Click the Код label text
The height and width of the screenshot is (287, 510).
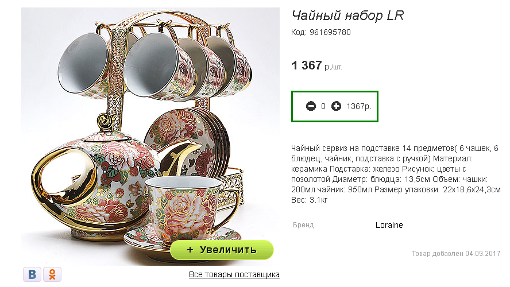point(299,33)
